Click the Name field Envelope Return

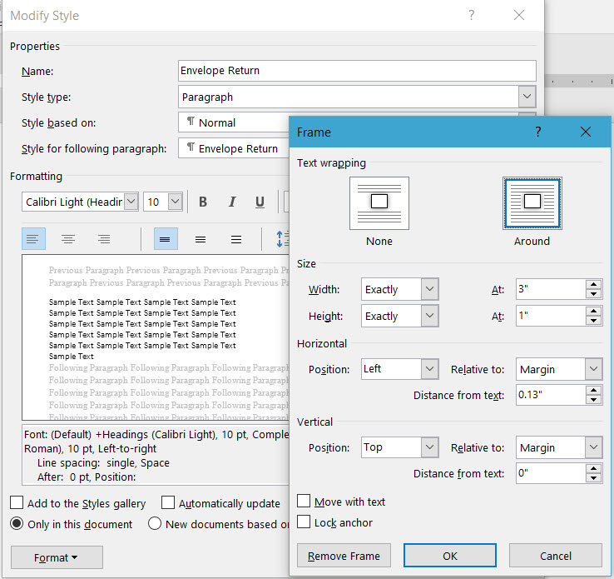(x=357, y=71)
